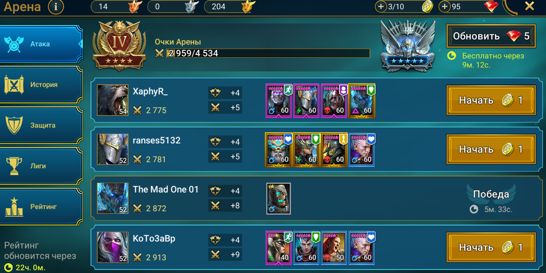Add gems with the plus icon beside 95

[x=444, y=7]
